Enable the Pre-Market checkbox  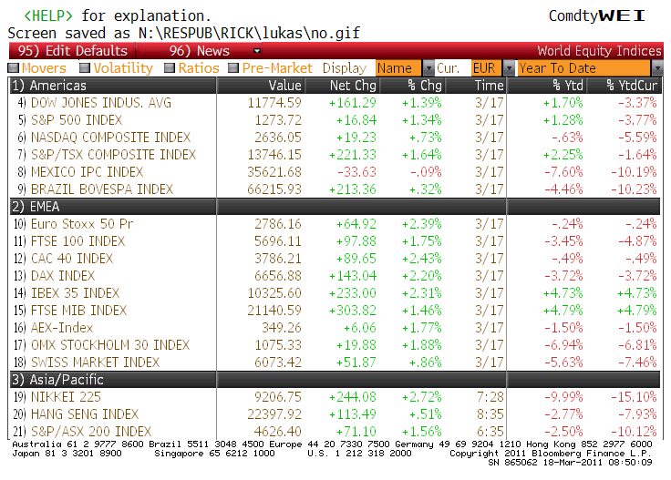[234, 68]
